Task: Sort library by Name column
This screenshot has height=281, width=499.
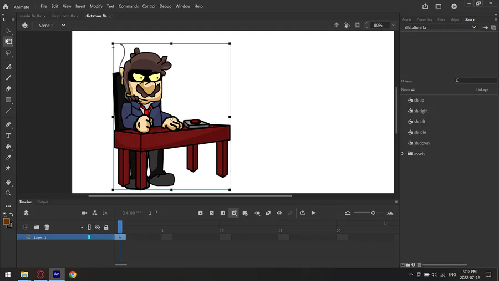Action: pyautogui.click(x=408, y=89)
